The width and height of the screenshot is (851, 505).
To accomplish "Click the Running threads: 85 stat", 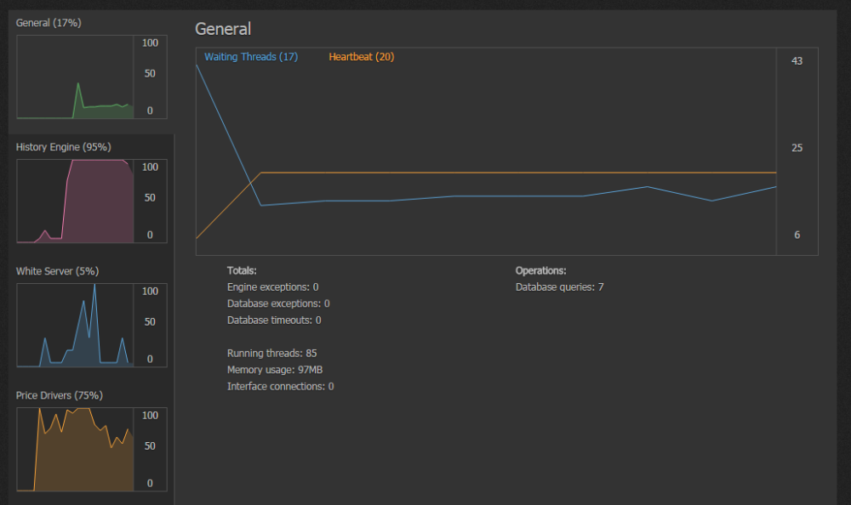I will (272, 353).
